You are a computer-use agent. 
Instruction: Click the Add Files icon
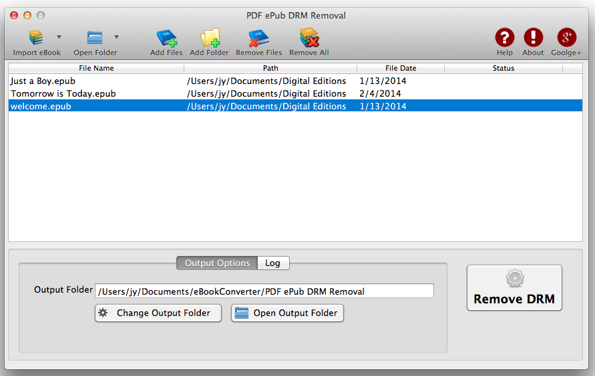click(166, 38)
